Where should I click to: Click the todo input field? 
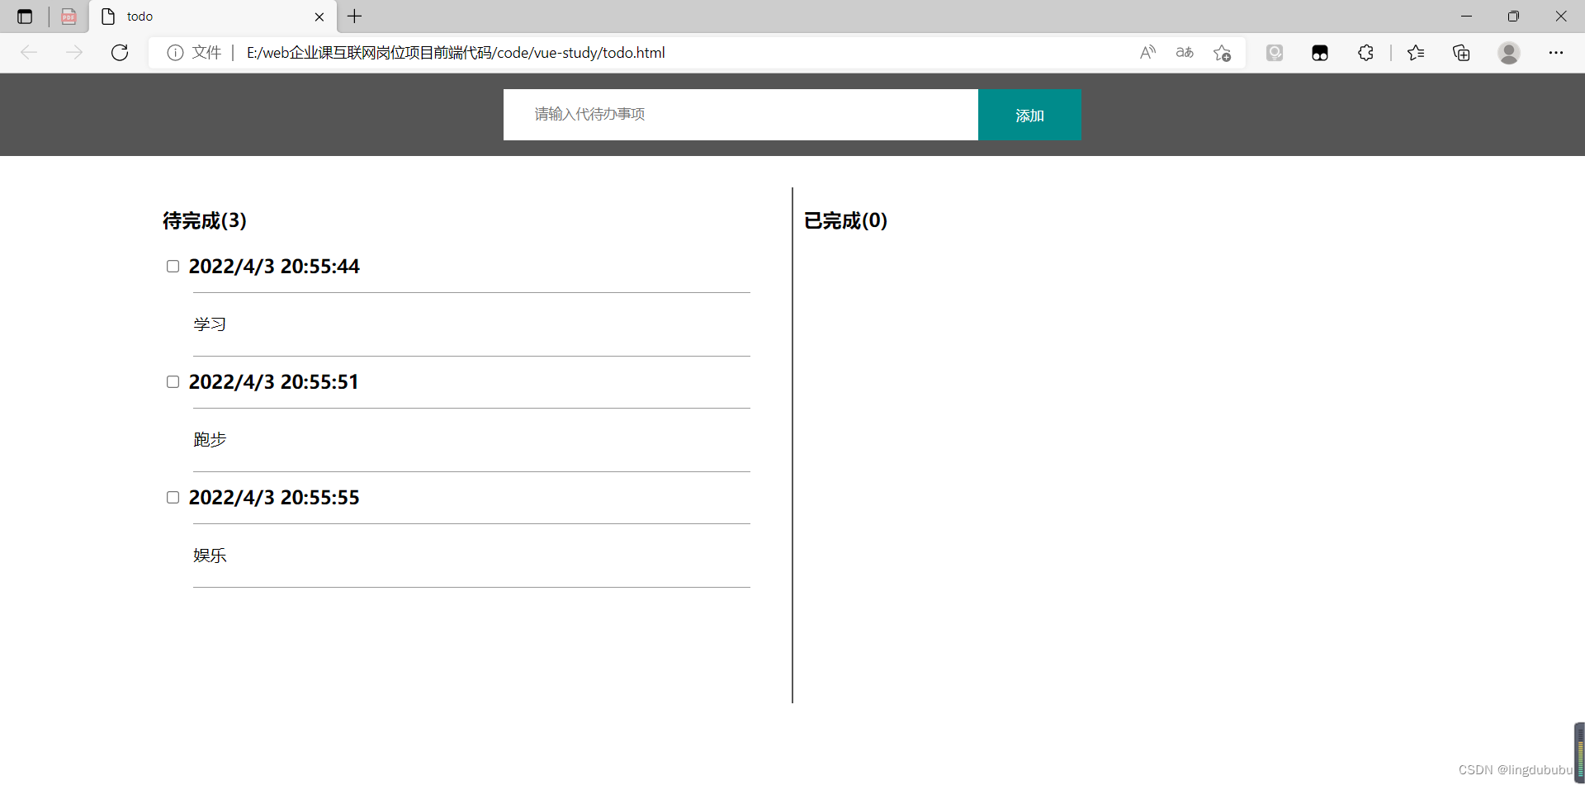(740, 115)
